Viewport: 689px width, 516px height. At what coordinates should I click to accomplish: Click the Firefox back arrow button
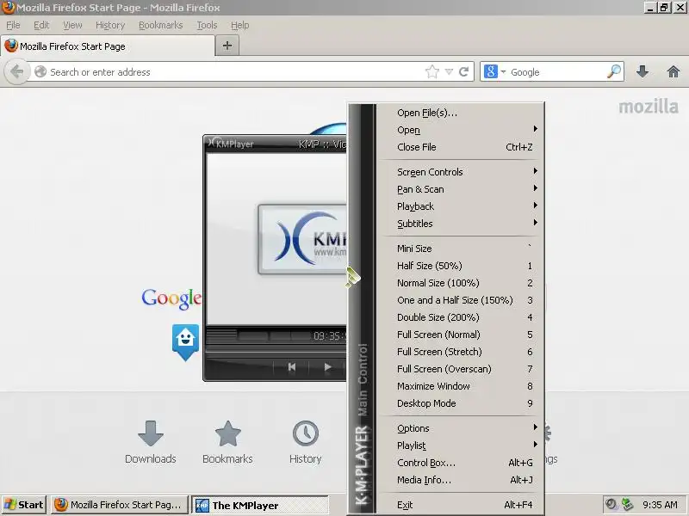(16, 71)
